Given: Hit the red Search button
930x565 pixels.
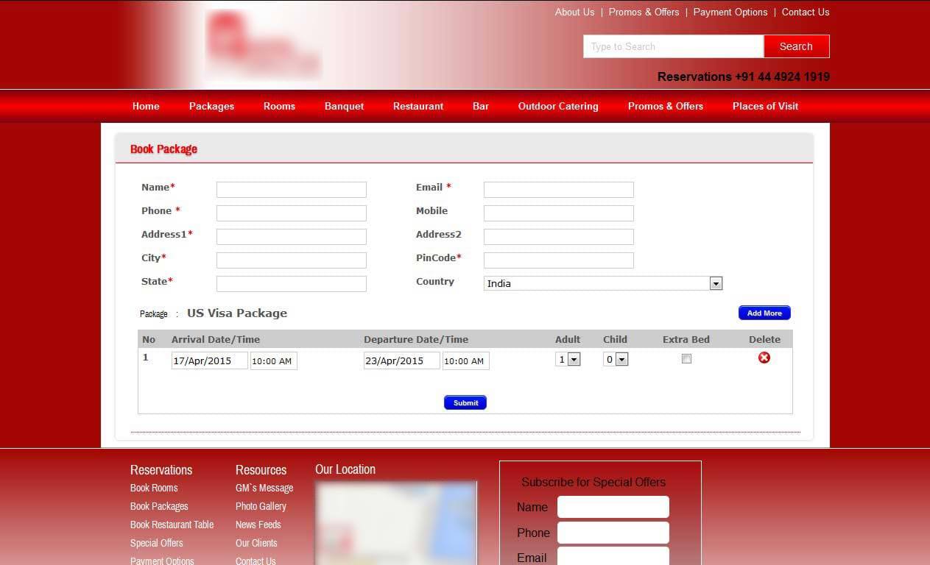Looking at the screenshot, I should [x=796, y=46].
